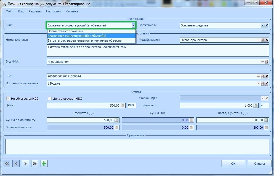Viewport: 274px width, 176px height.
Task: Add a new position with green plus
Action: [x=44, y=164]
